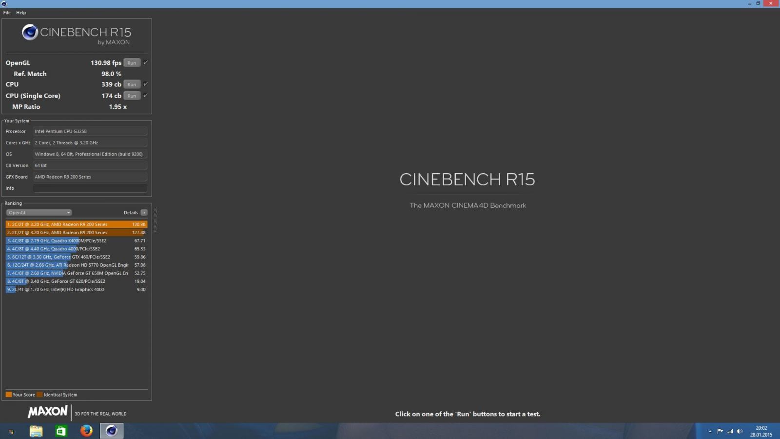Click the MP Ratio 1.95 x value
The height and width of the screenshot is (439, 780).
click(x=117, y=107)
